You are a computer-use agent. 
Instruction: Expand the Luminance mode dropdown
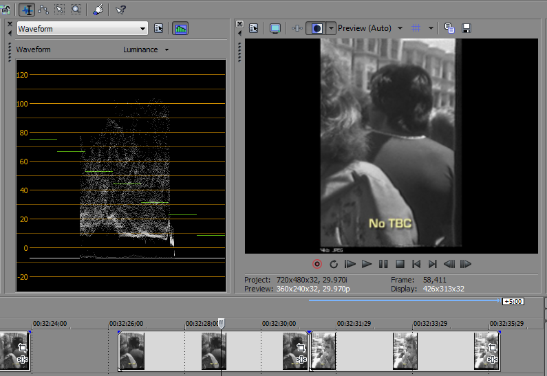[167, 50]
